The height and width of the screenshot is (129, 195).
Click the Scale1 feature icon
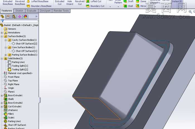[x=6, y=117]
